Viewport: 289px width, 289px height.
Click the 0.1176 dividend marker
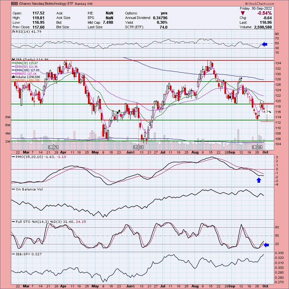tap(53, 147)
